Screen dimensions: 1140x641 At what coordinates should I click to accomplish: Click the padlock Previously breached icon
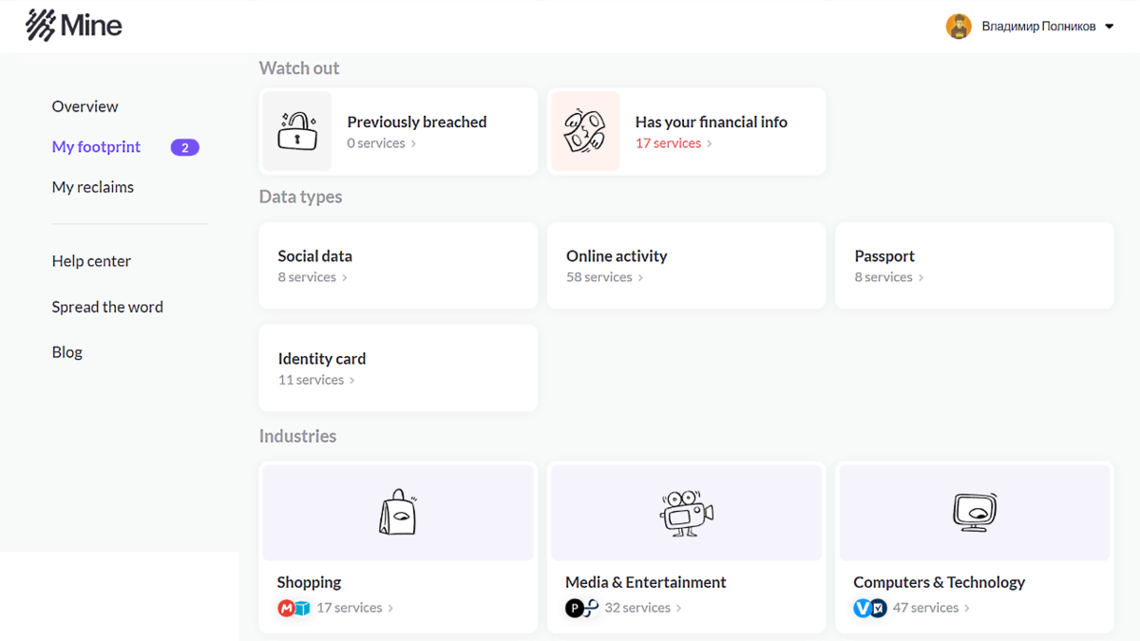pos(297,131)
